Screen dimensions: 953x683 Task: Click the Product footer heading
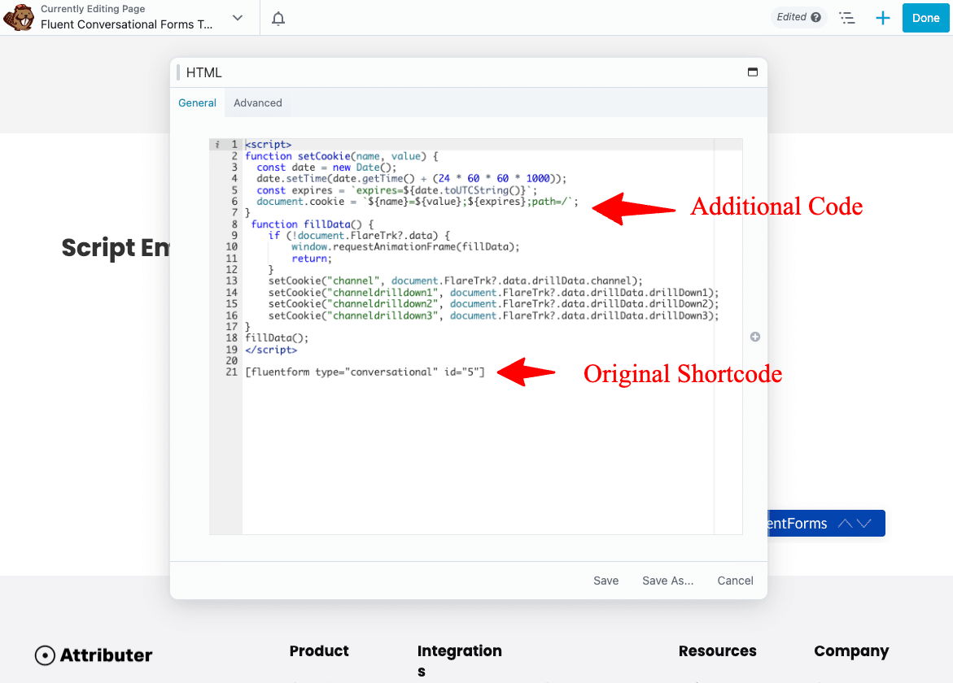(319, 650)
